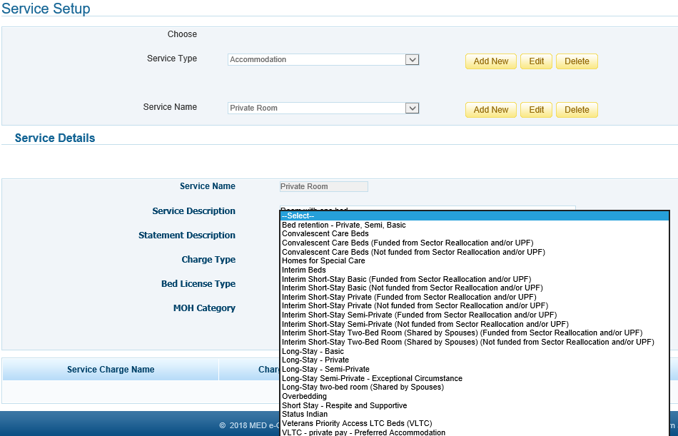Select Long-Stay - Semi-Private option
678x436 pixels.
(325, 370)
